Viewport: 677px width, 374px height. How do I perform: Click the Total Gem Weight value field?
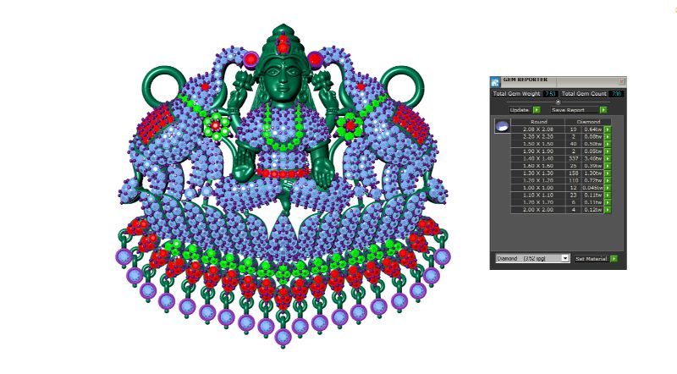(549, 94)
